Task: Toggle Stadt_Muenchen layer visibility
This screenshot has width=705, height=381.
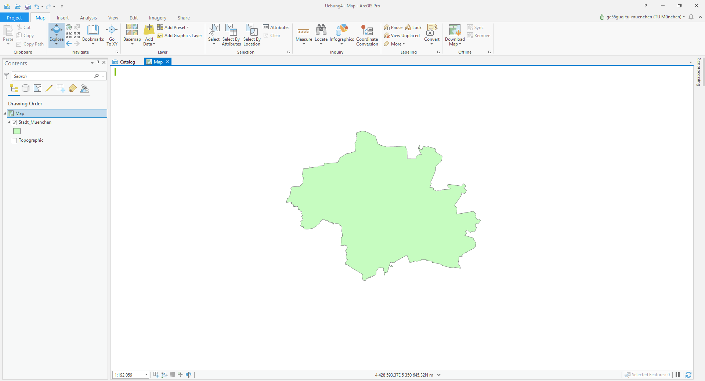Action: [14, 123]
